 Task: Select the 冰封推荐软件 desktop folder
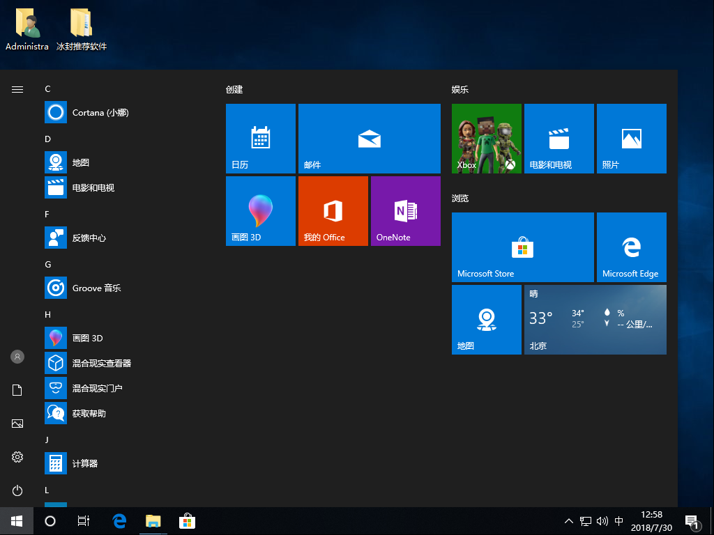click(82, 29)
